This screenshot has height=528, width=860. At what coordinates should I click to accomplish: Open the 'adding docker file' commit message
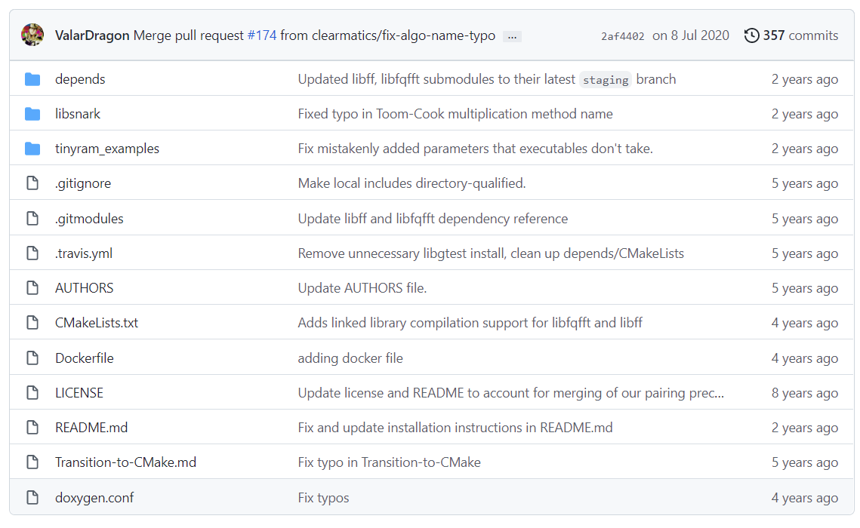coord(350,358)
